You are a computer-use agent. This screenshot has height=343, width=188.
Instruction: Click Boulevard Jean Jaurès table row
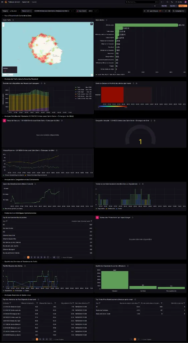[x=48, y=246]
